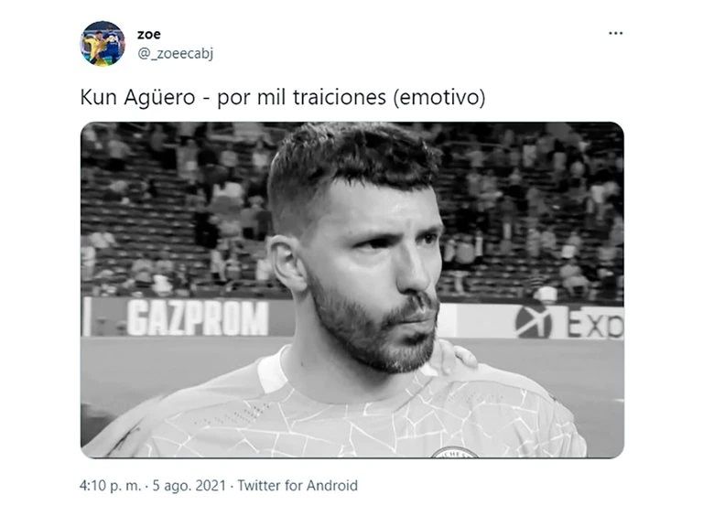Click the word "(emotivo)" in the tweet
Screen dimensions: 703x527
coord(439,97)
